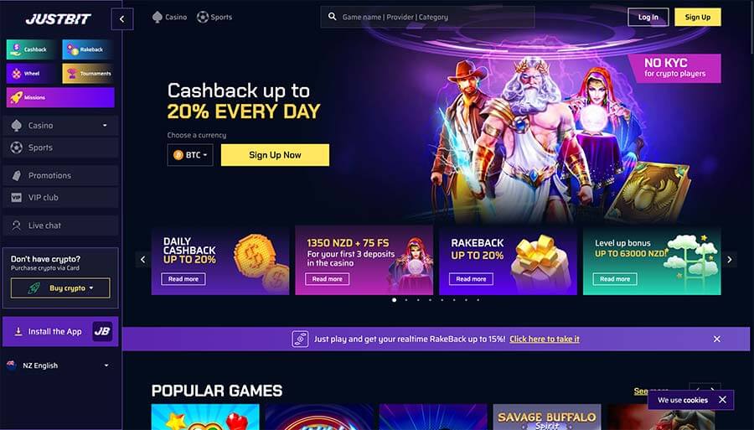Expand the Casino sidebar menu
The width and height of the screenshot is (754, 430).
pyautogui.click(x=60, y=126)
